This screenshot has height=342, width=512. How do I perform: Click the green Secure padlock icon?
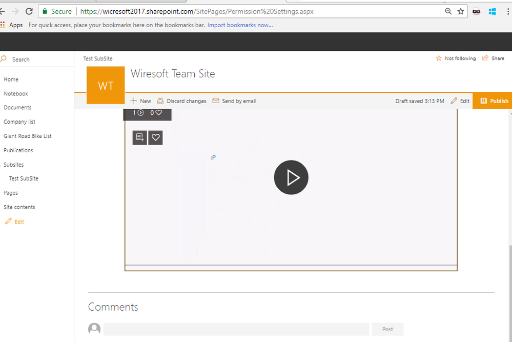click(45, 11)
